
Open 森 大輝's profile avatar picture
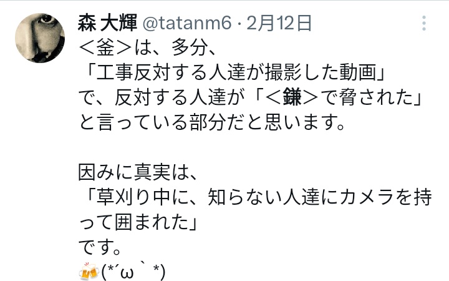(40, 38)
